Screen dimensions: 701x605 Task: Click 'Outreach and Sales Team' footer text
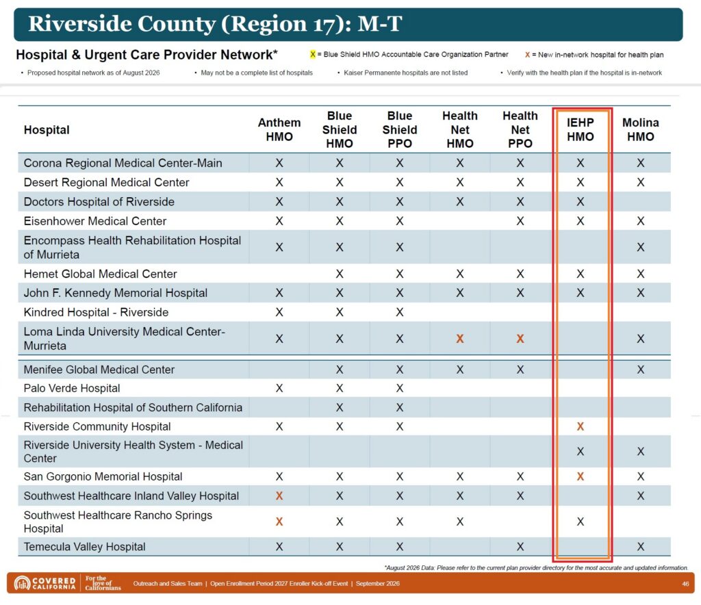coord(168,584)
